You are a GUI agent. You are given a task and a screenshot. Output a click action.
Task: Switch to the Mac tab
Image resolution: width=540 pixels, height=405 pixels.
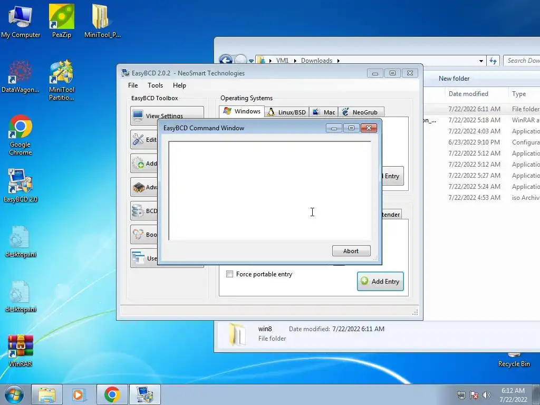[324, 112]
